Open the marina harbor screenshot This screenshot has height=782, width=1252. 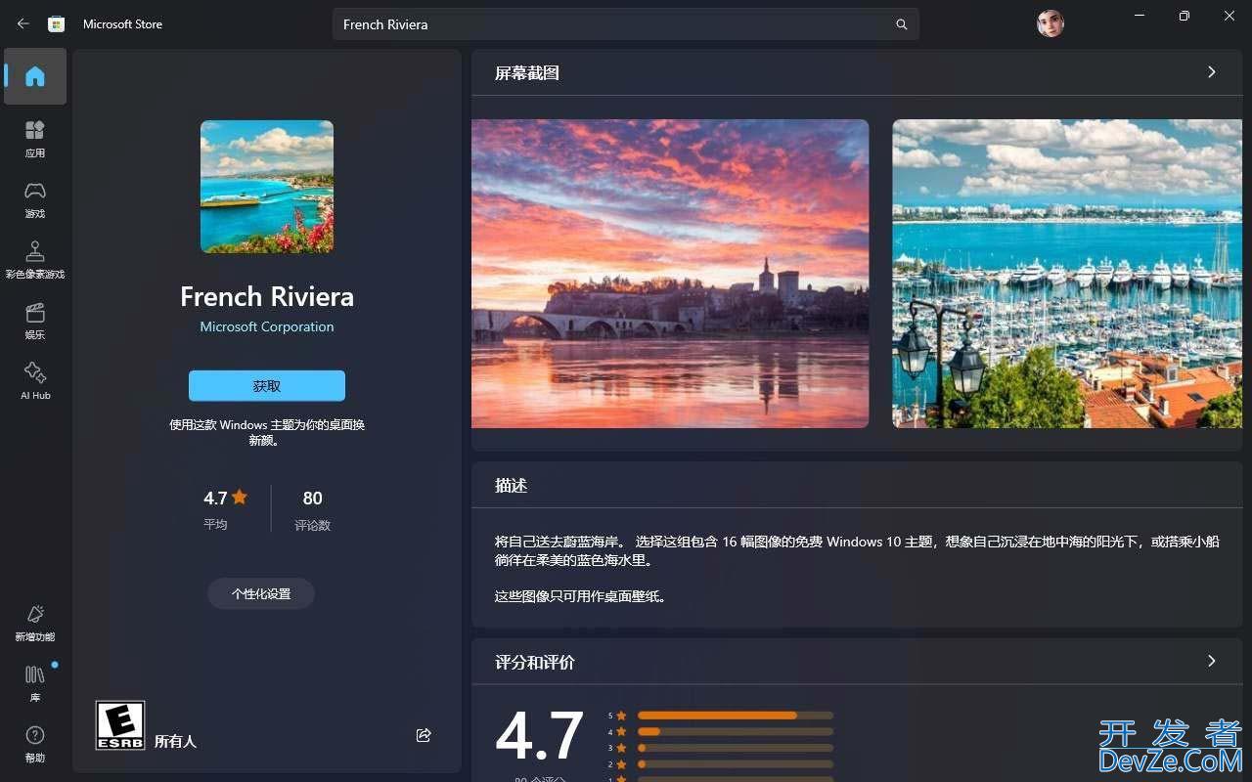(1067, 274)
